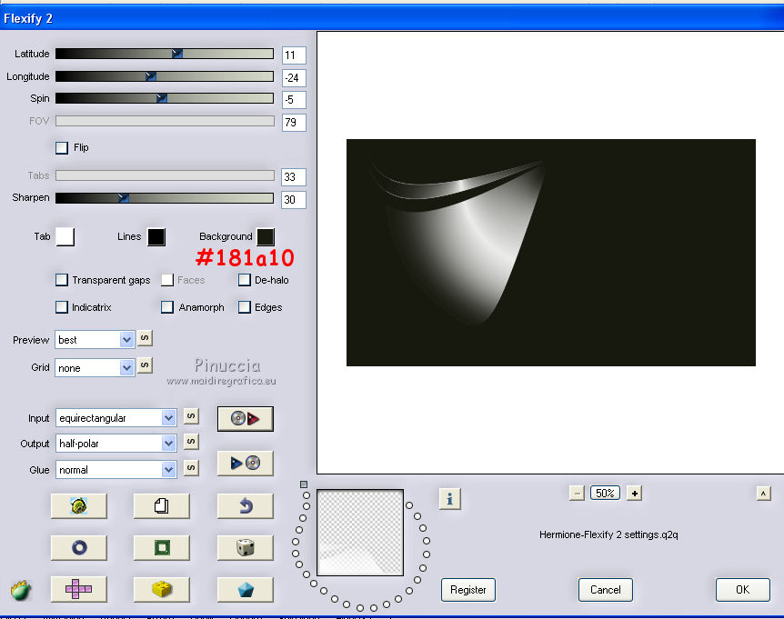Zoom in the preview with plus button
The height and width of the screenshot is (619, 784).
634,494
